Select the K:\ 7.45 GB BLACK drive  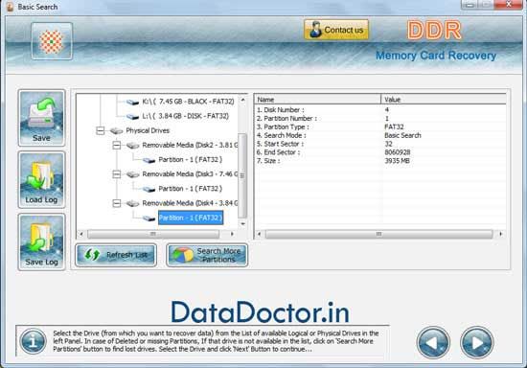point(188,102)
